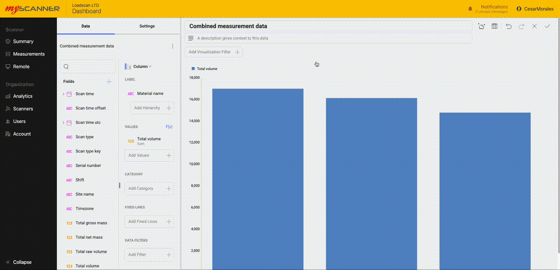Expand the Scan time field
This screenshot has height=270, width=560.
coord(63,94)
